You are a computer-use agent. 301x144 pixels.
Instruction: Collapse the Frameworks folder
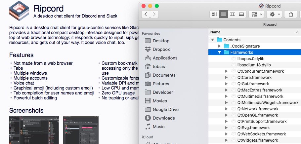pos(219,52)
